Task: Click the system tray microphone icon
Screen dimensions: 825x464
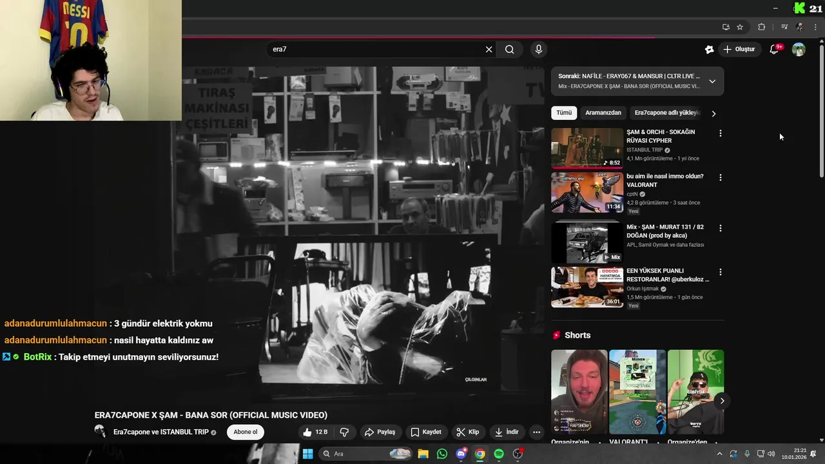Action: click(747, 454)
